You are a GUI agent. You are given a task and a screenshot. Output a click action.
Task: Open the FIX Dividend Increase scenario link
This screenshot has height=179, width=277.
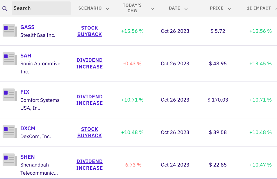(90, 100)
